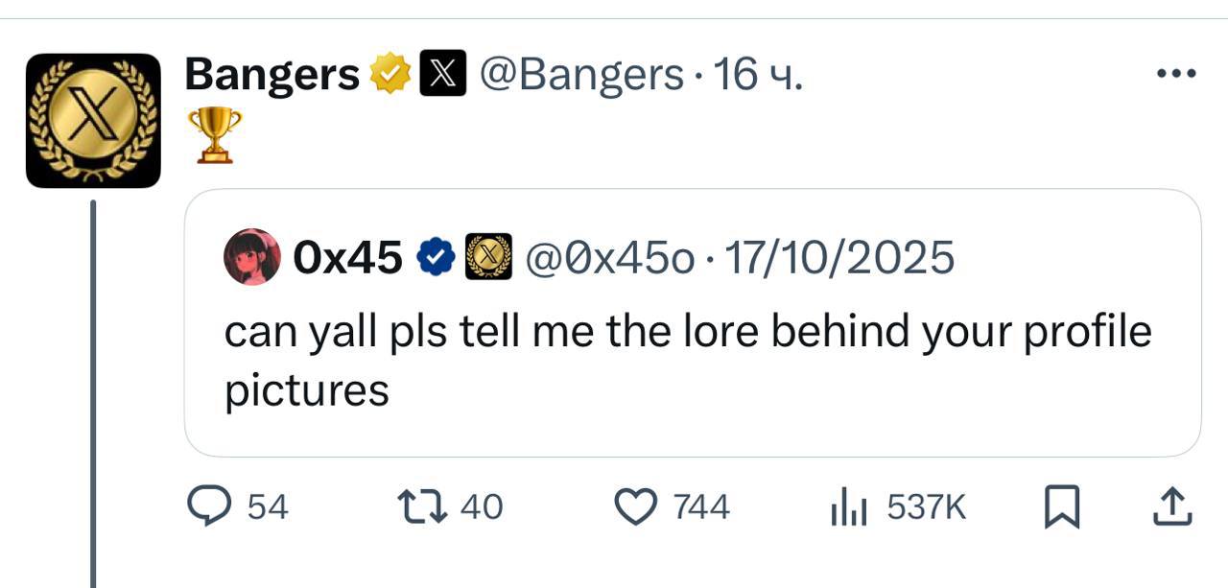1228x588 pixels.
Task: Click the 0x45 display name
Action: [349, 257]
